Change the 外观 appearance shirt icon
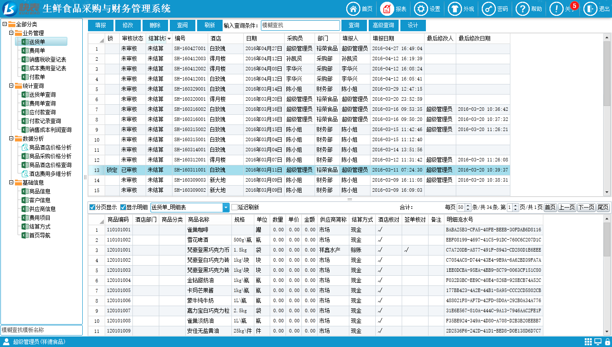Image resolution: width=612 pixels, height=347 pixels. click(x=454, y=9)
